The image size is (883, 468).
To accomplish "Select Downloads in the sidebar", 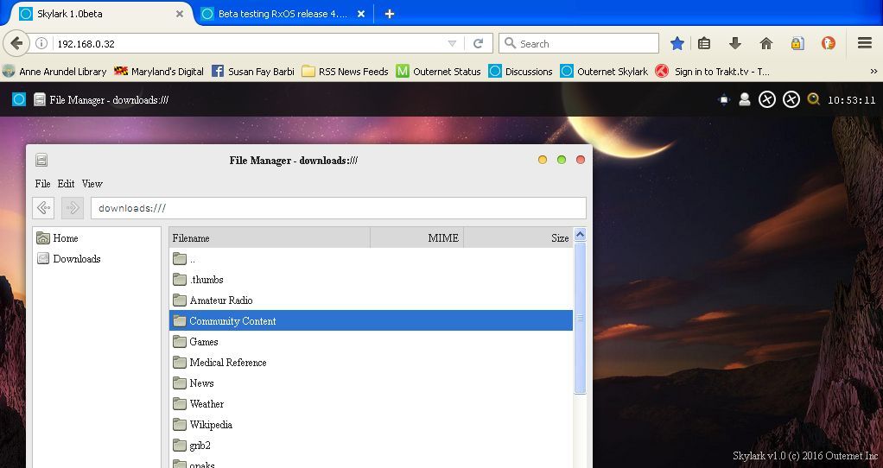I will coord(76,259).
